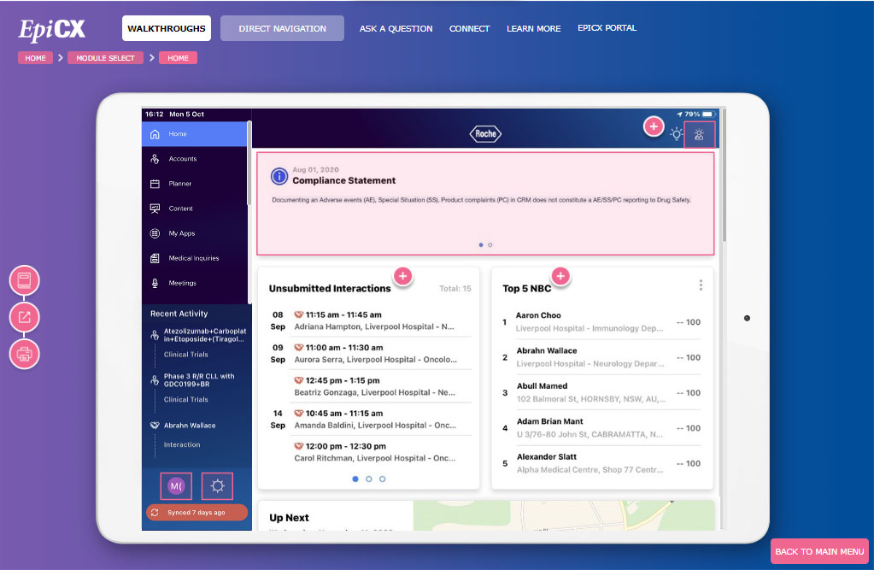Open Ask a Question menu item
Viewport: 874px width, 570px height.
pyautogui.click(x=396, y=28)
